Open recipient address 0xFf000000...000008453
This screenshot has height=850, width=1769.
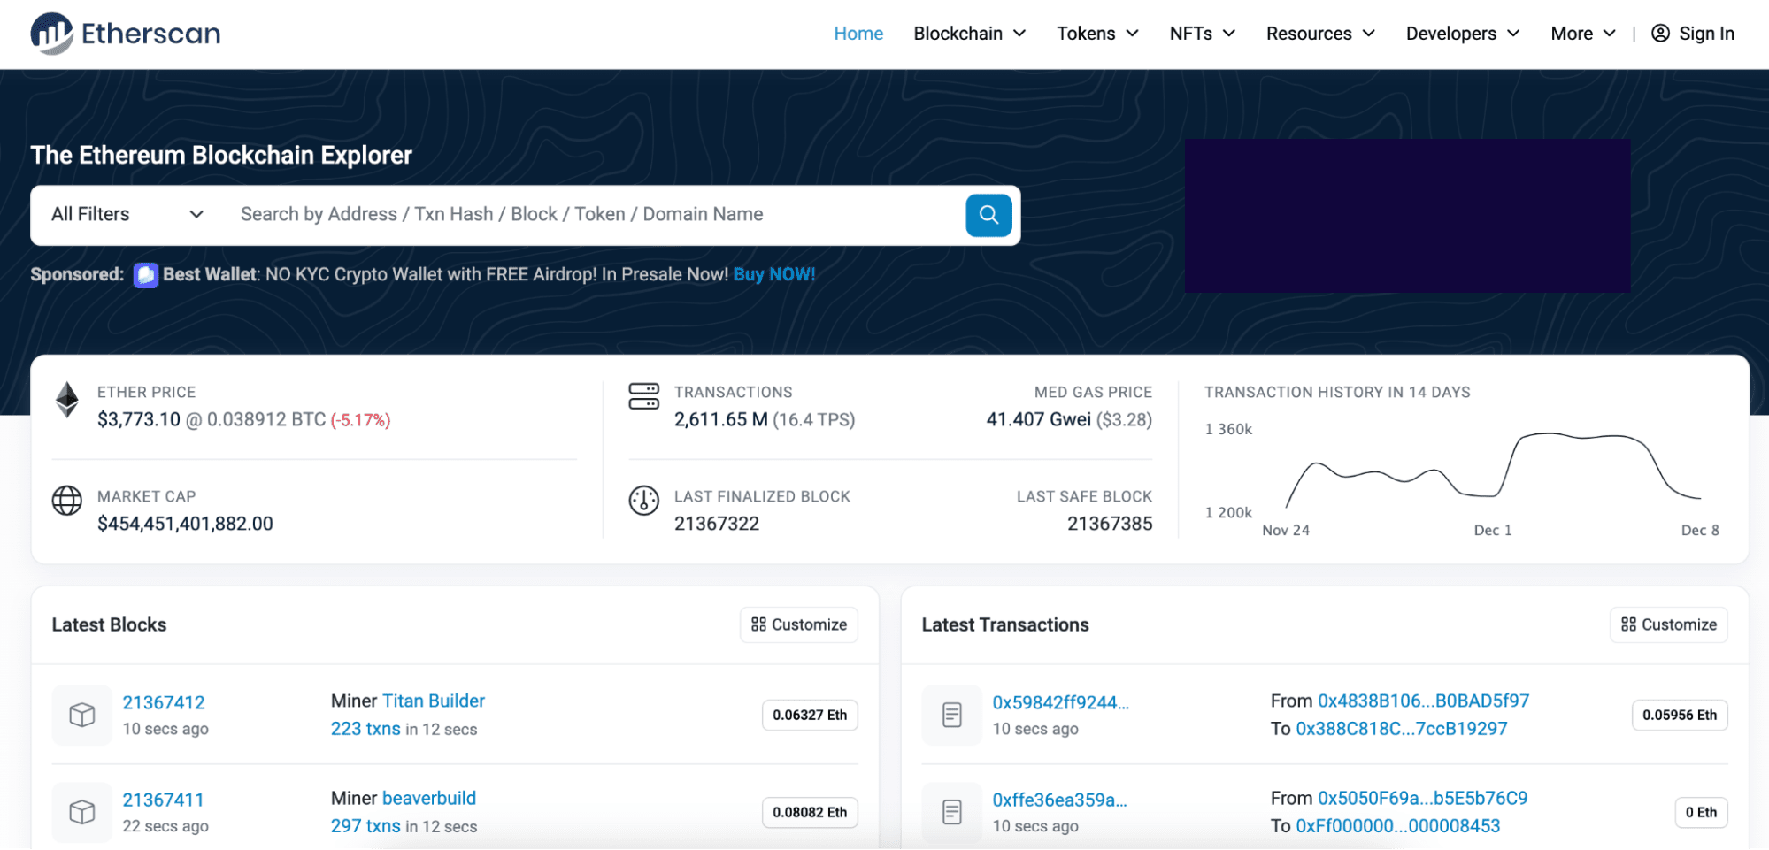coord(1398,826)
